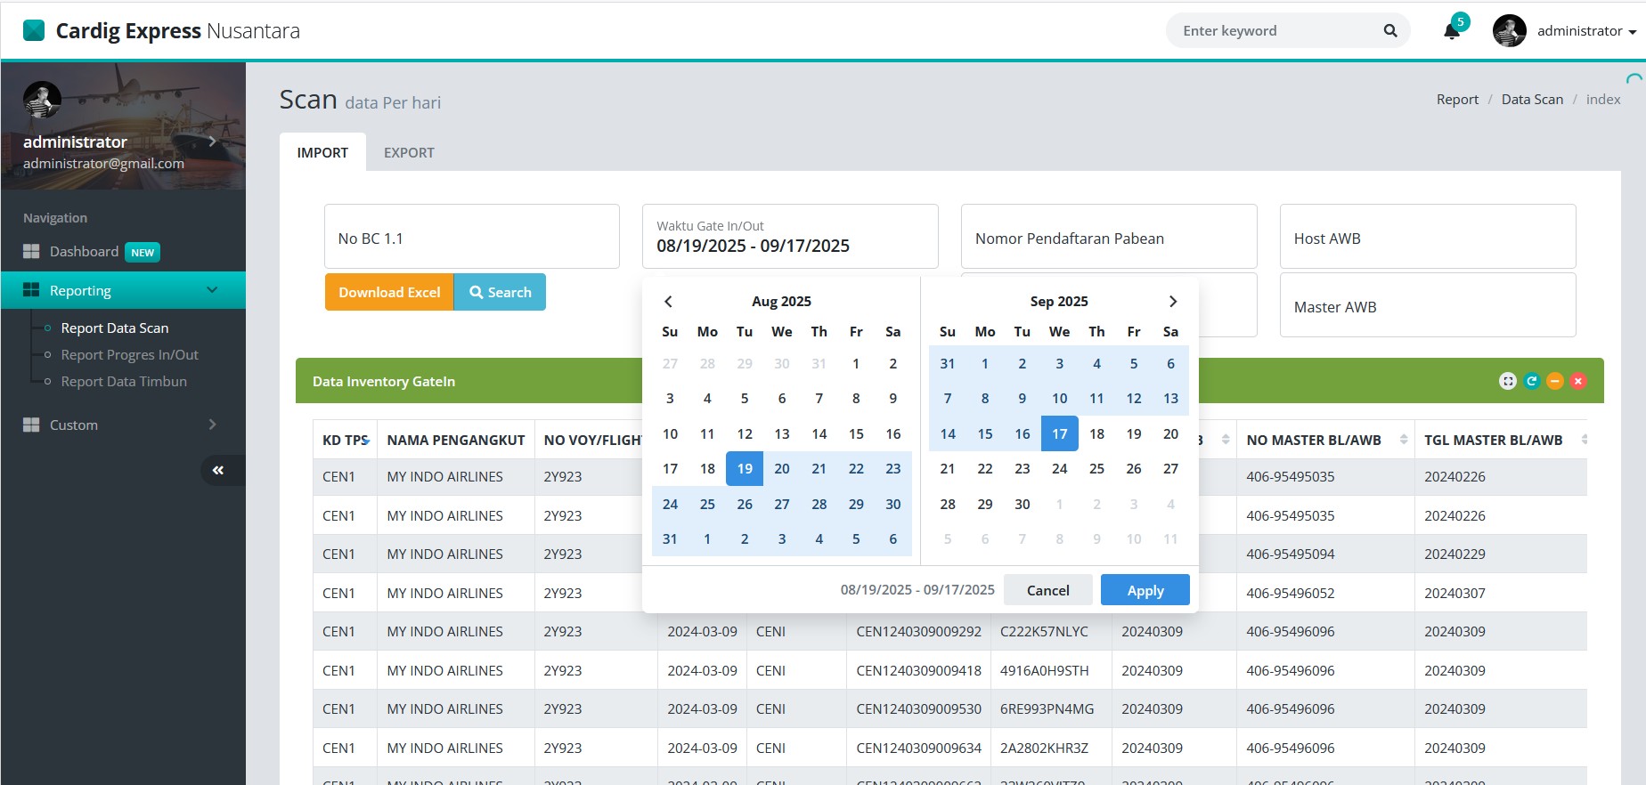
Task: Collapse sidebar with double-chevron icon
Action: (x=218, y=470)
